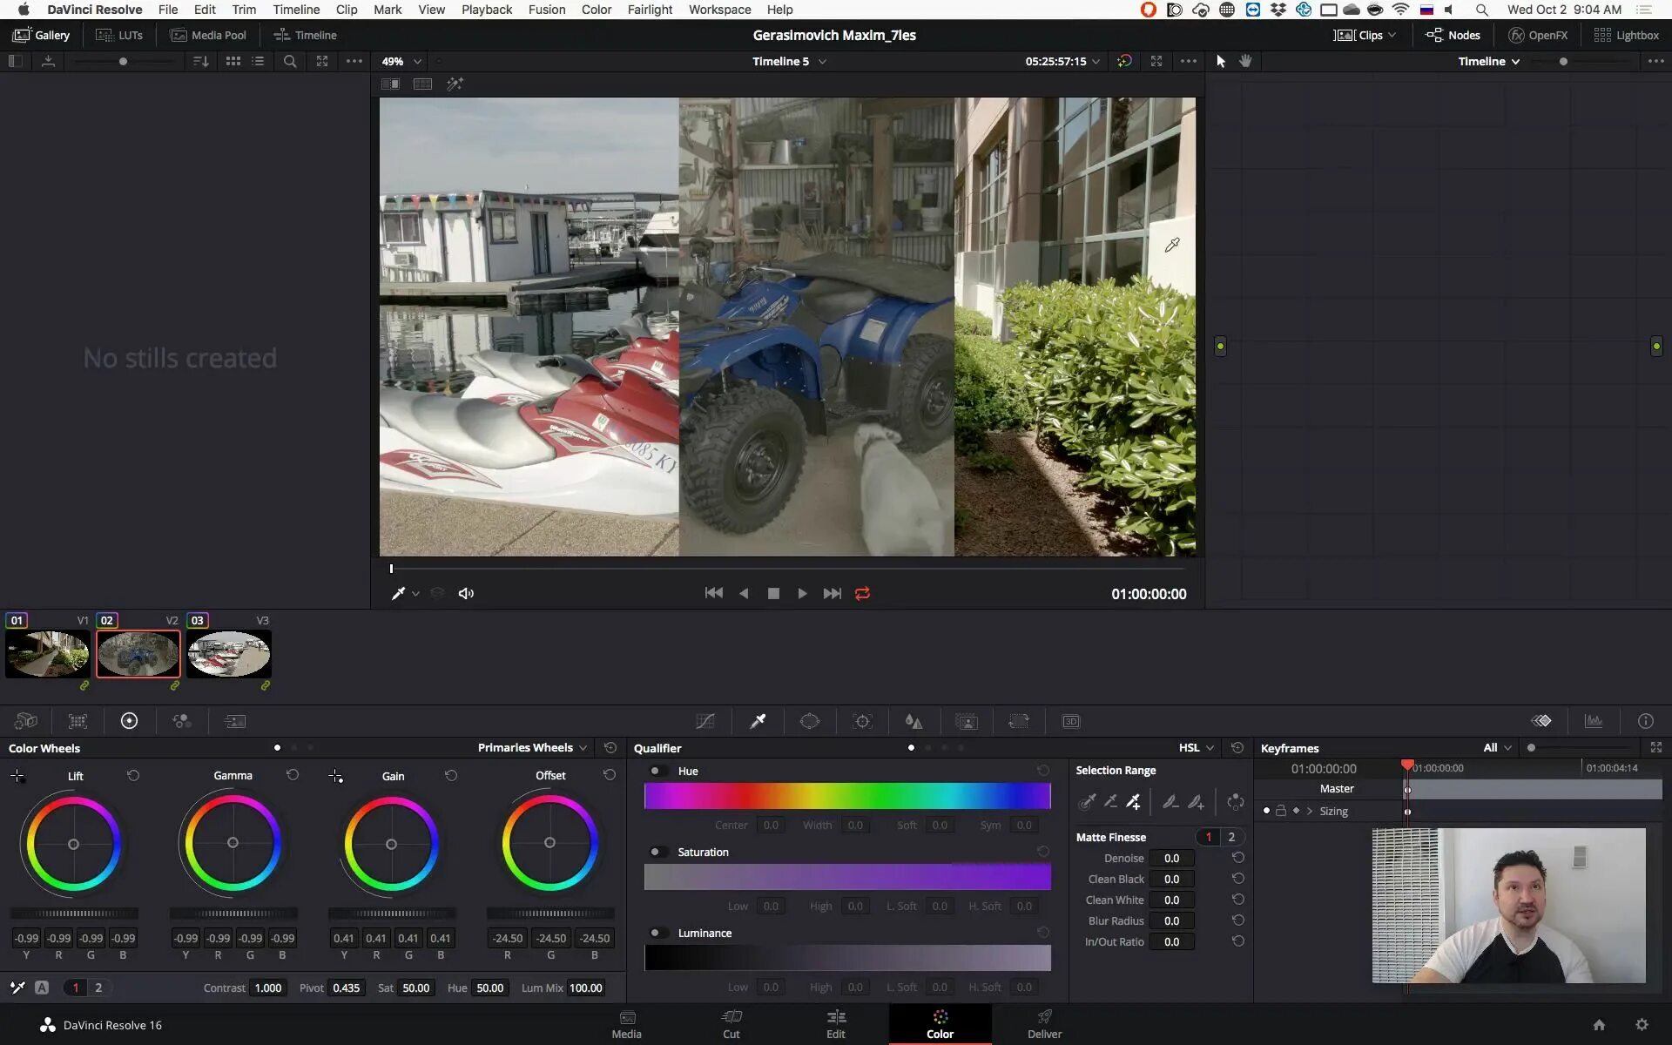1672x1045 pixels.
Task: Open the LUTs panel button
Action: click(119, 35)
